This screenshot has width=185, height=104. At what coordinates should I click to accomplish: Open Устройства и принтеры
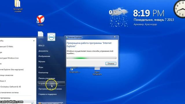51,83
